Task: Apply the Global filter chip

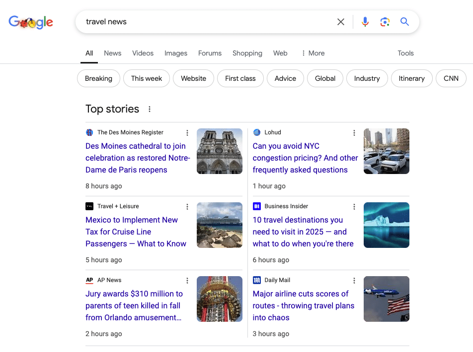Action: (x=325, y=79)
